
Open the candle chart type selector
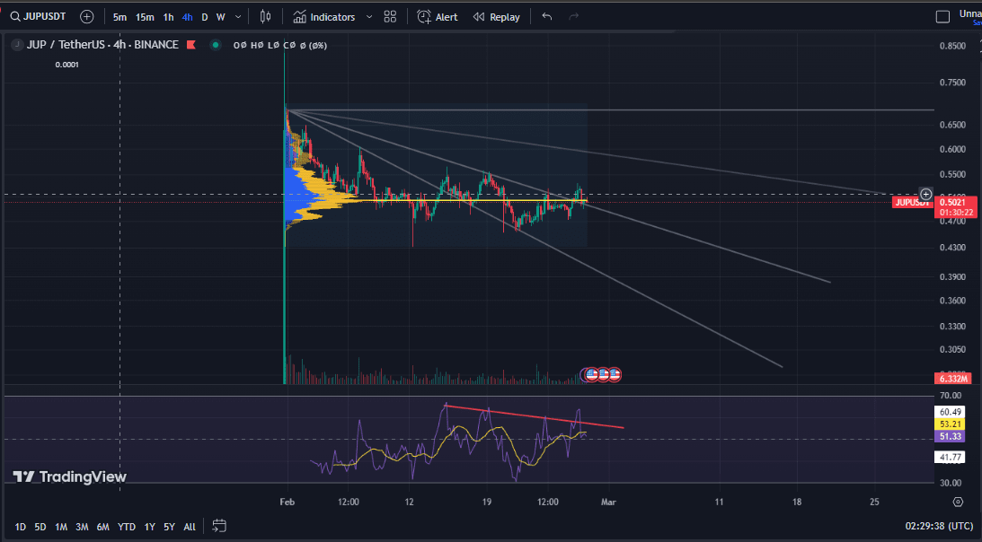click(266, 15)
